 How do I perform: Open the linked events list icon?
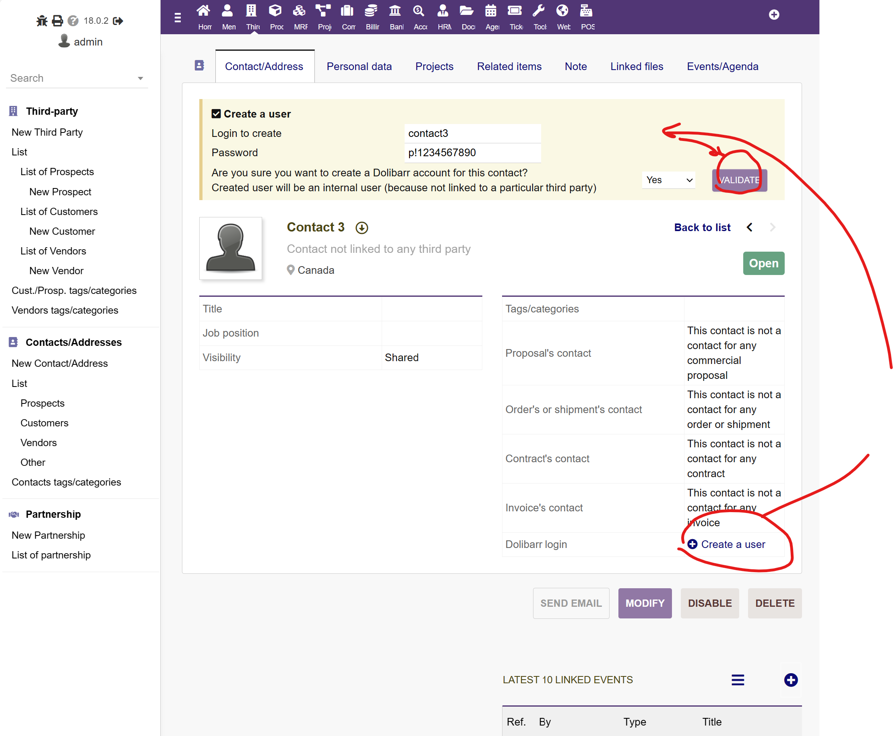click(738, 680)
